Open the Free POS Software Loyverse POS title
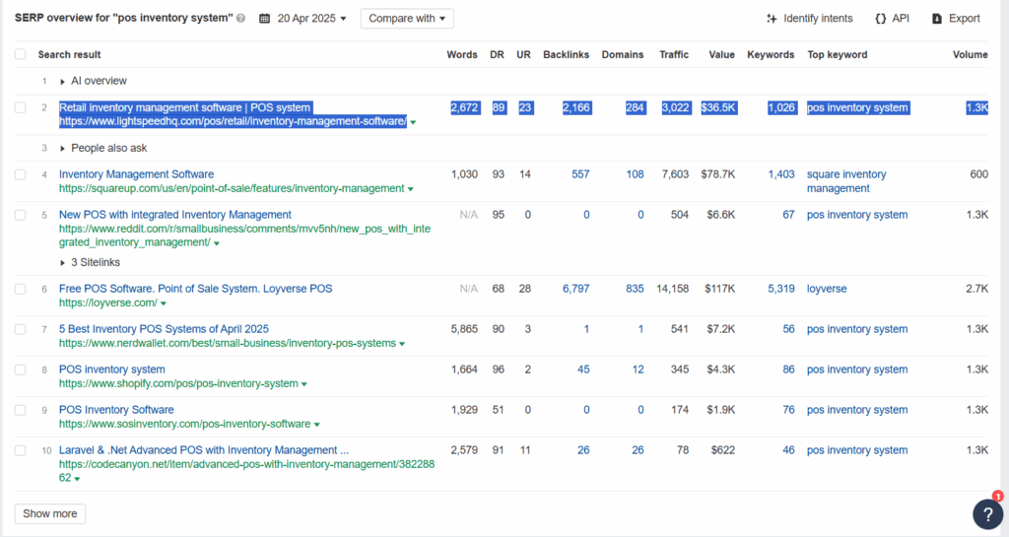Image resolution: width=1009 pixels, height=537 pixels. tap(196, 289)
